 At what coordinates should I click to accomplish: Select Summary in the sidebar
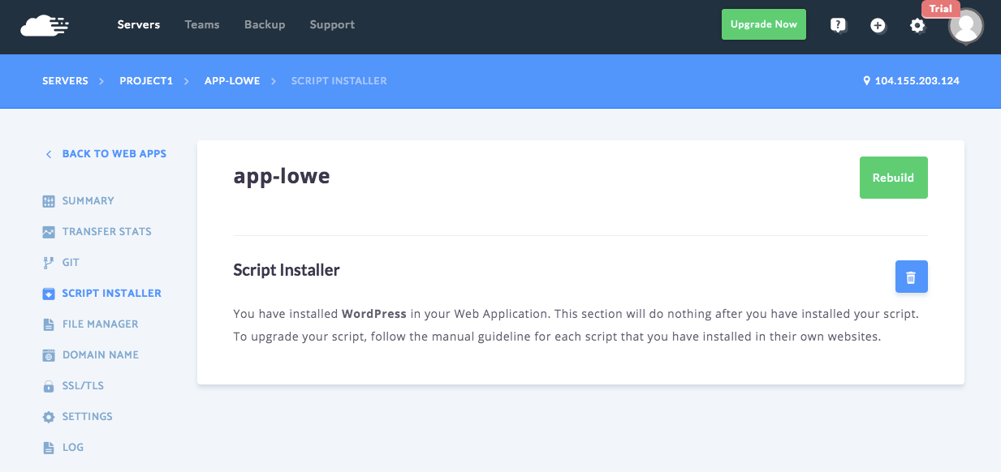(88, 201)
